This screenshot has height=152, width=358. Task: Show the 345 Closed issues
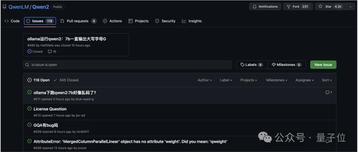tap(66, 80)
